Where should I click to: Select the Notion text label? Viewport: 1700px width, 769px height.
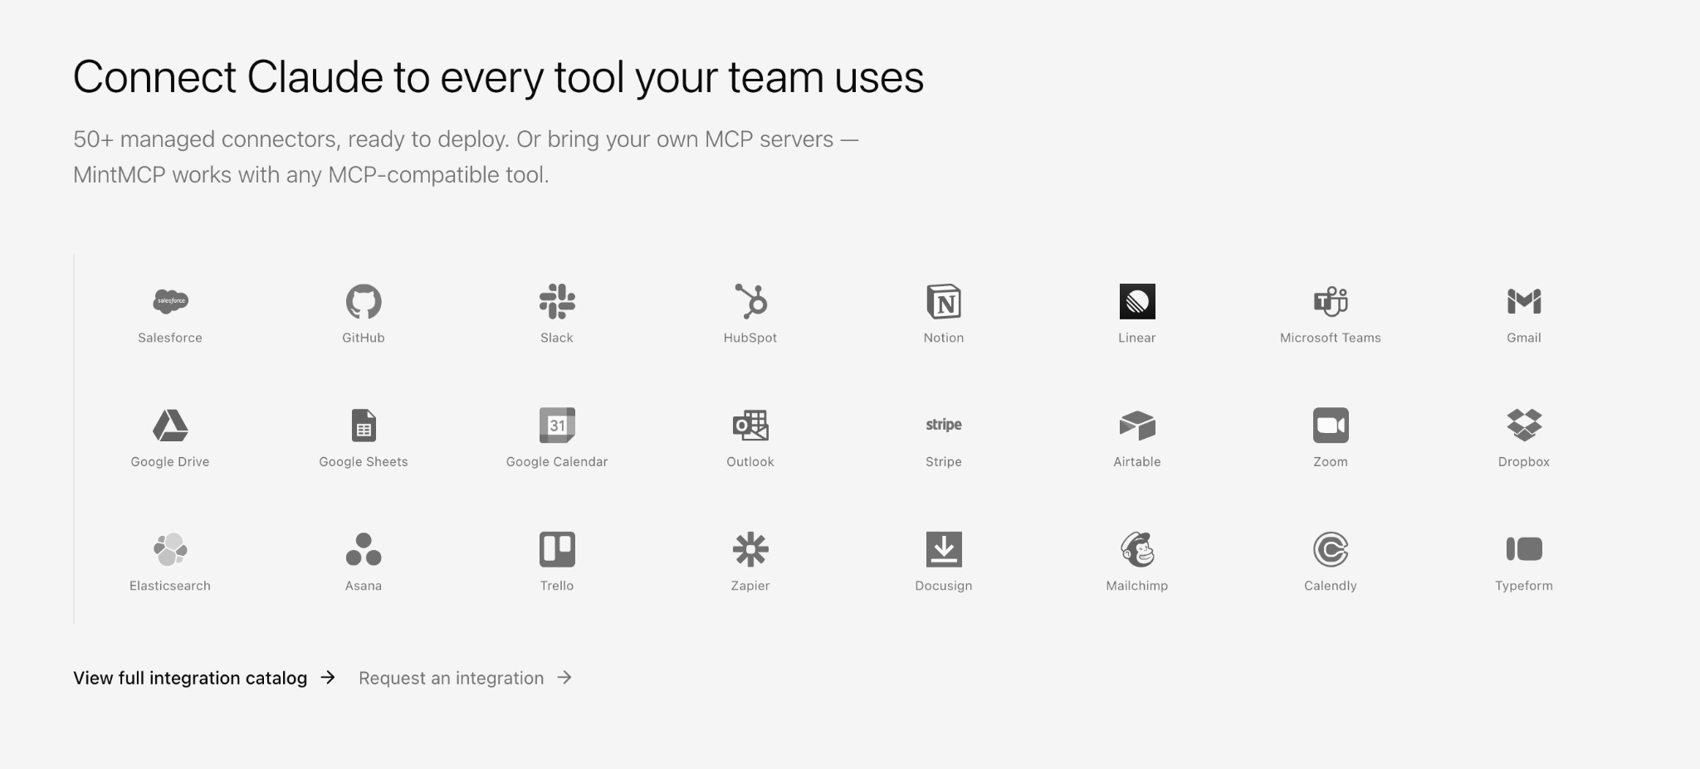(x=944, y=338)
